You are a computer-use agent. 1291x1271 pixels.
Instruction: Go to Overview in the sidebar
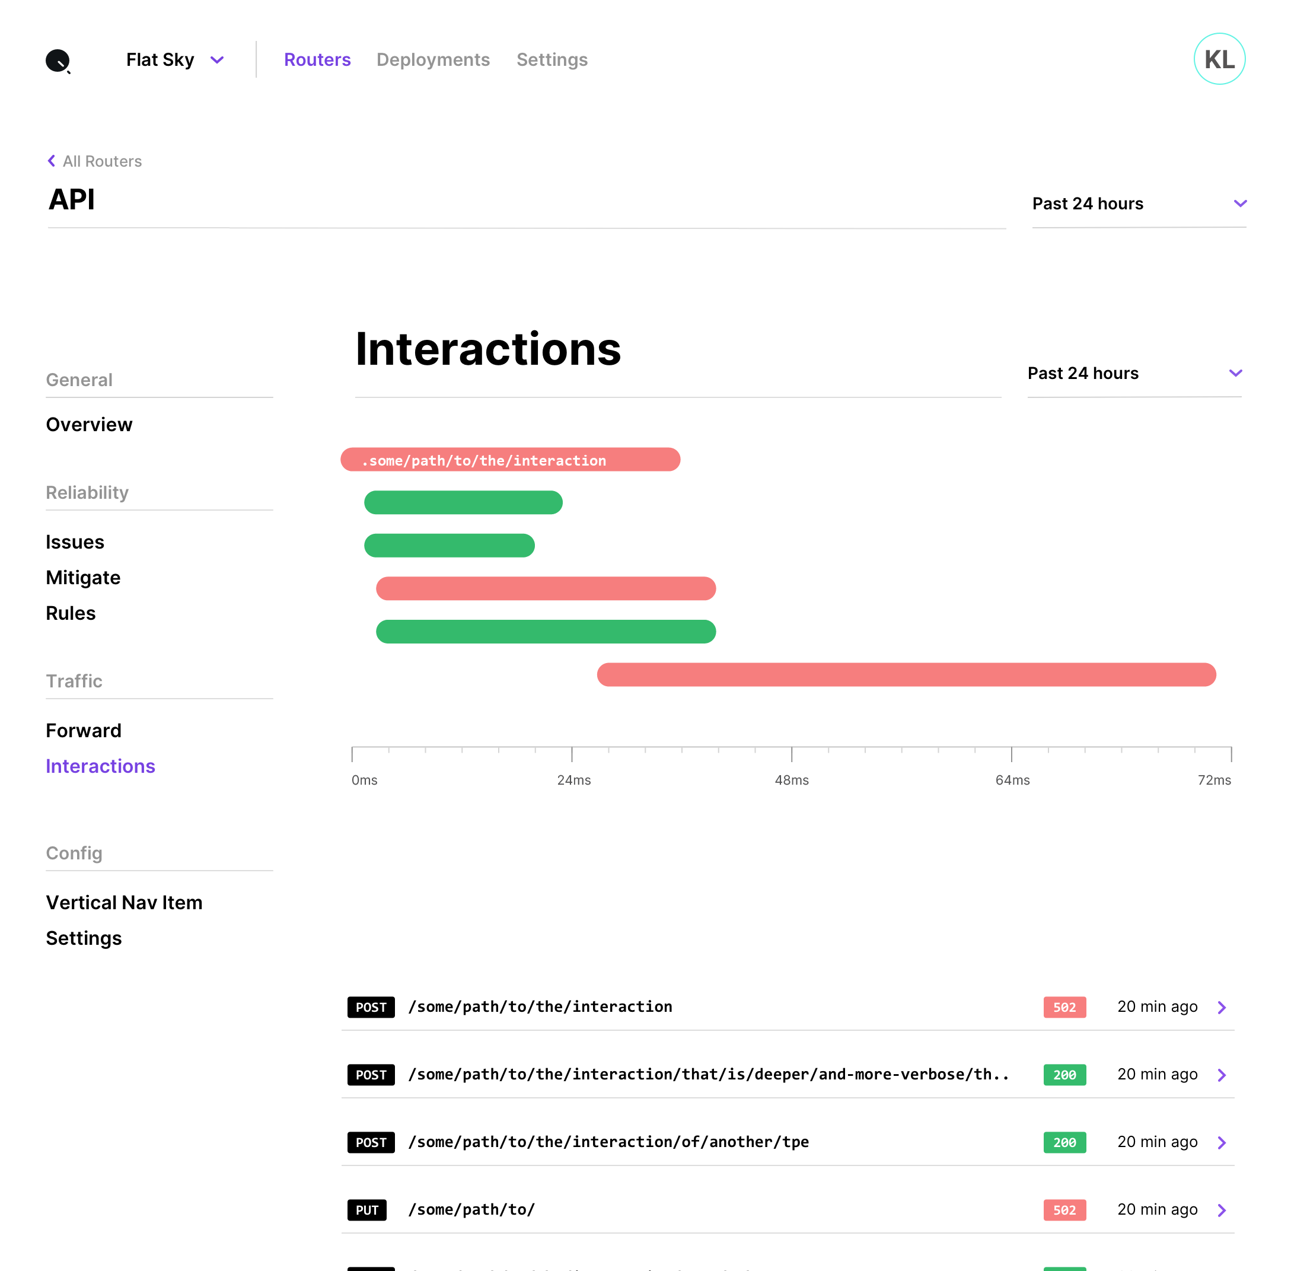[89, 425]
